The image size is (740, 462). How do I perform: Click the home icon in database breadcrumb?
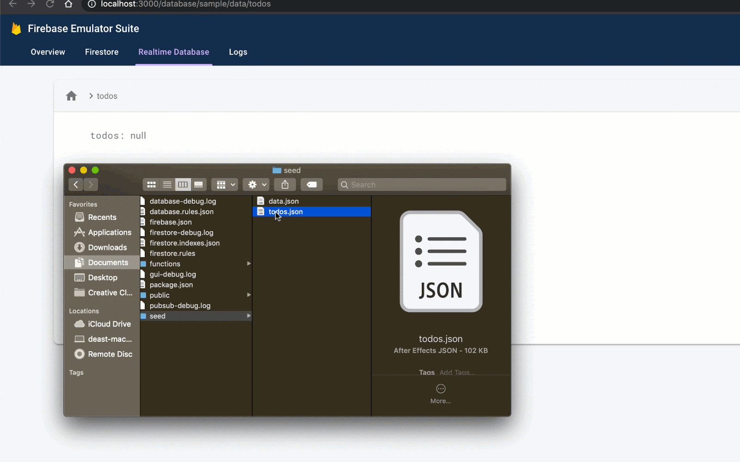click(71, 96)
